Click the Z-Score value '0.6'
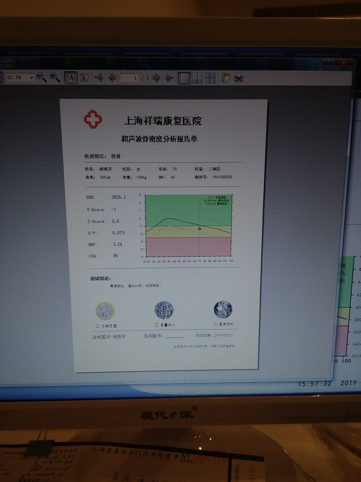The image size is (361, 482). click(x=116, y=221)
